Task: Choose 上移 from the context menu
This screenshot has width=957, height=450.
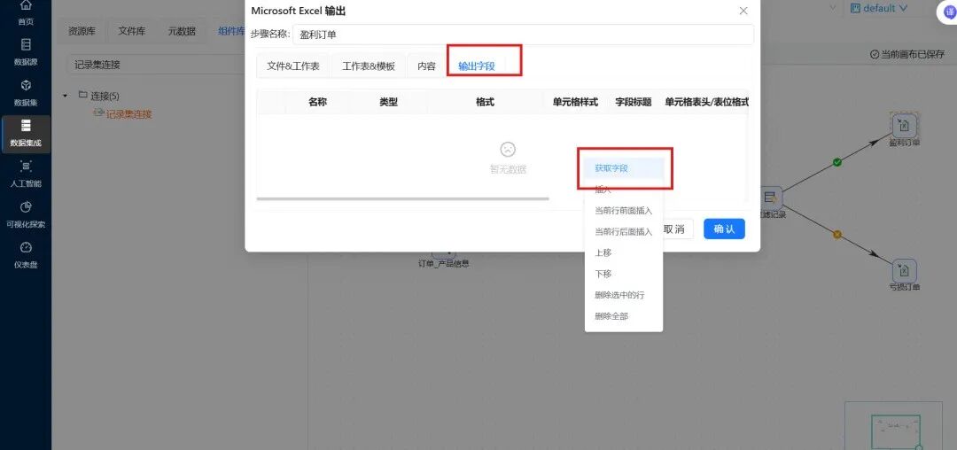Action: click(x=624, y=252)
